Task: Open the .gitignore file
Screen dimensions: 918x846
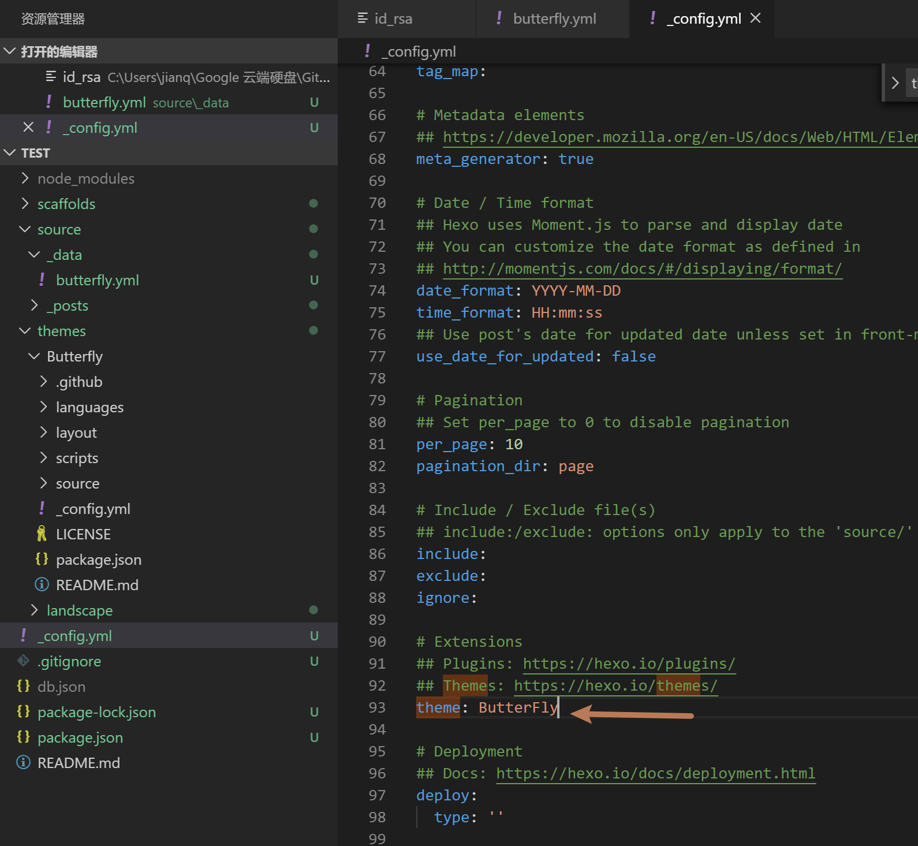Action: [x=169, y=661]
